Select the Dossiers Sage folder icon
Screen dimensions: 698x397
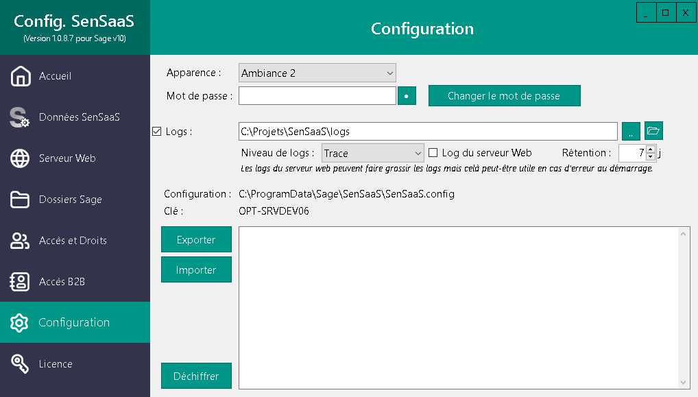pyautogui.click(x=21, y=200)
